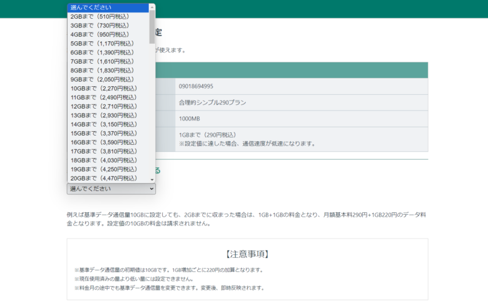Viewport: 488px width, 301px height.
Task: Pick the 12GBまで (2,710円税込) option
Action: [108, 106]
